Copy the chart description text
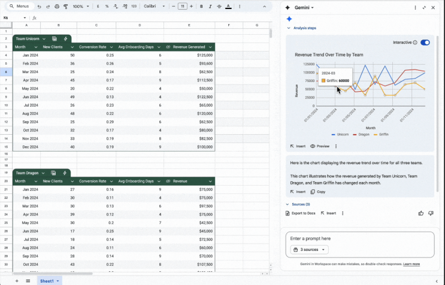445x285 pixels. [318, 192]
